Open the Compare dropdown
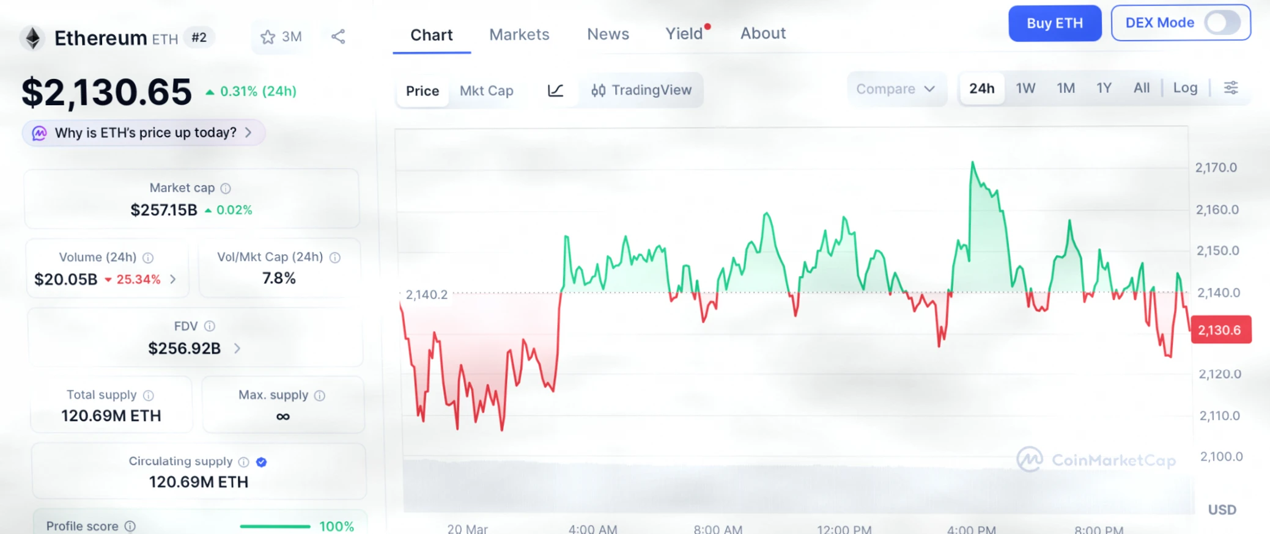Viewport: 1270px width, 534px height. (x=896, y=89)
